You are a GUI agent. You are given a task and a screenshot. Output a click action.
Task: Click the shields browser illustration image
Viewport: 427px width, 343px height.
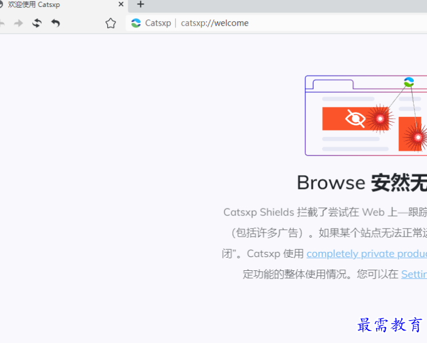366,116
